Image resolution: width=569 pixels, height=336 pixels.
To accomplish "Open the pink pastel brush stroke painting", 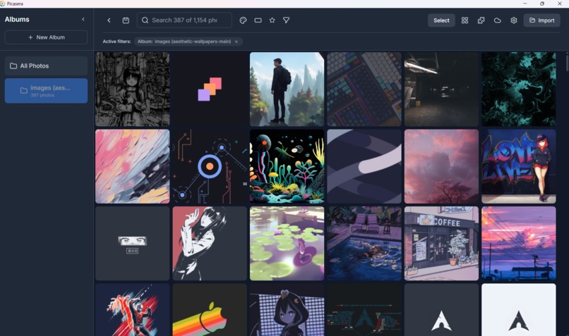I will 133,166.
